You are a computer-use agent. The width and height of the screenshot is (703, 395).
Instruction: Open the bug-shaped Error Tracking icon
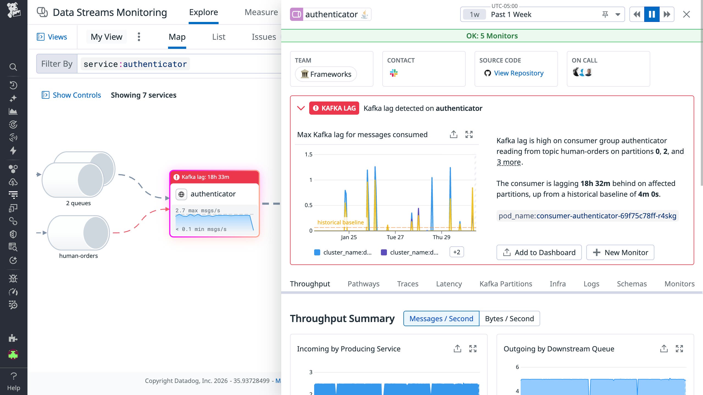(x=13, y=278)
